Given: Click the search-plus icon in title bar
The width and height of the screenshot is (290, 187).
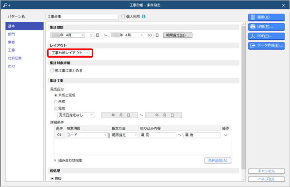Looking at the screenshot, I should pos(7,5).
